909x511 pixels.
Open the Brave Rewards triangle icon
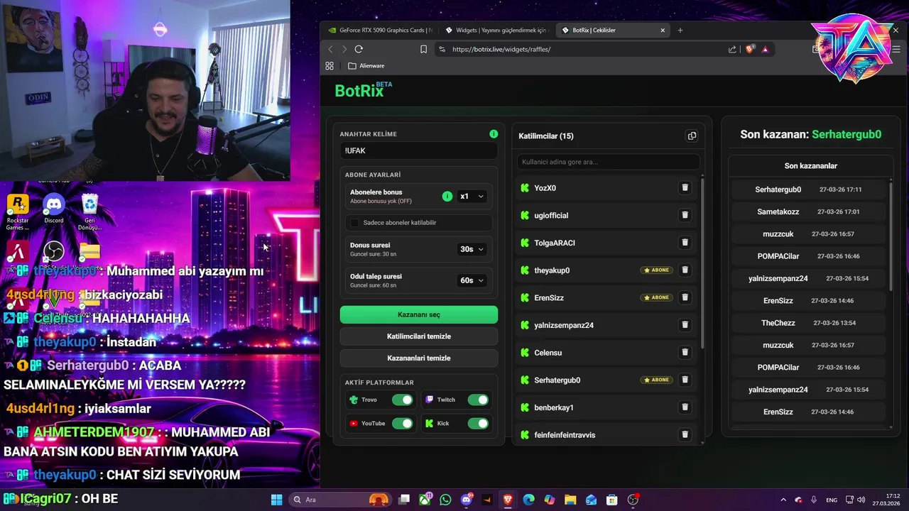point(765,49)
